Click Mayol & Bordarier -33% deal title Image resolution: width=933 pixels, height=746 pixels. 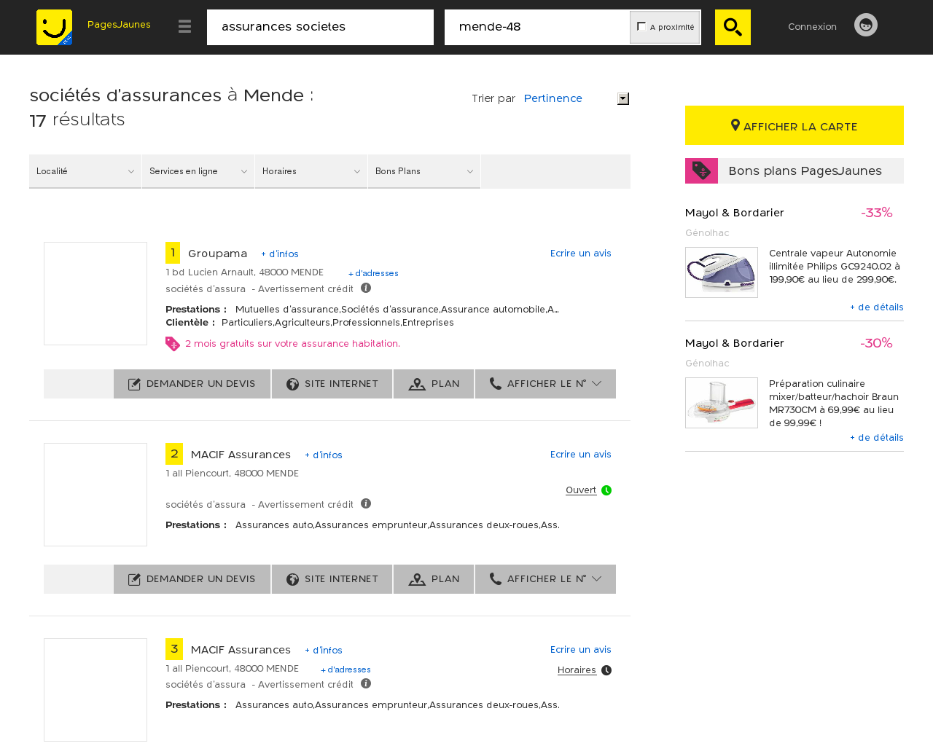click(735, 213)
